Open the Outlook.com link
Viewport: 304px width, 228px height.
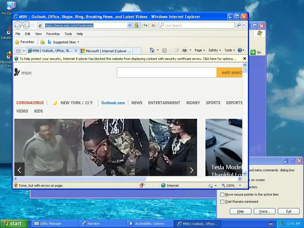click(113, 103)
